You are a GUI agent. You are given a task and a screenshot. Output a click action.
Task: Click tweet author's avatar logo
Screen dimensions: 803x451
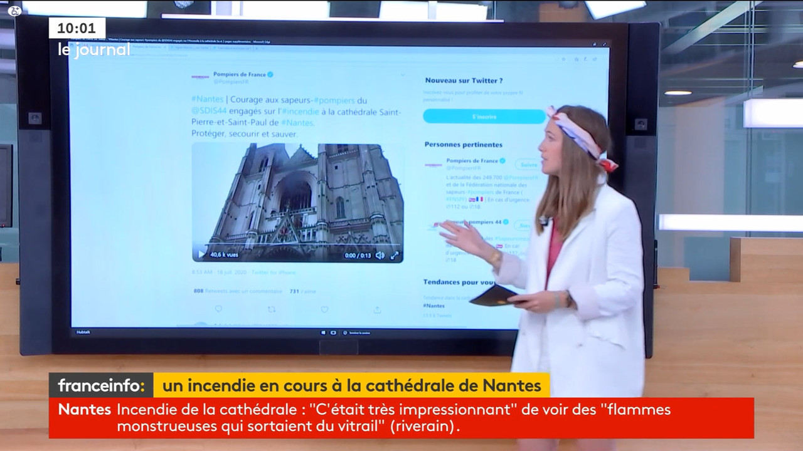[x=200, y=77]
